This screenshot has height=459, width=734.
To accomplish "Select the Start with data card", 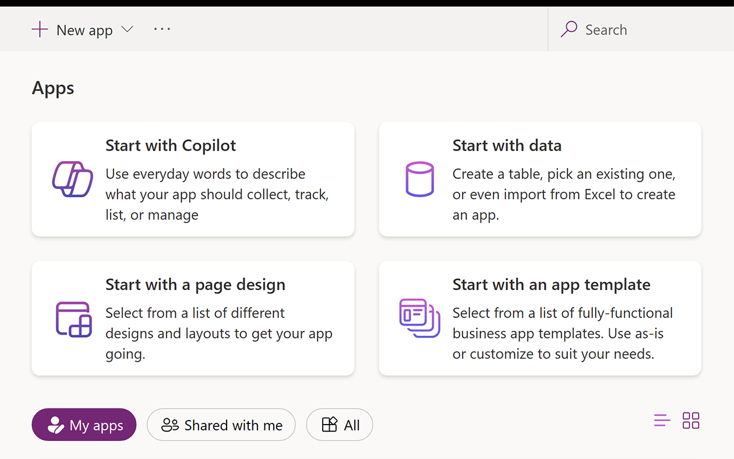I will coord(540,179).
